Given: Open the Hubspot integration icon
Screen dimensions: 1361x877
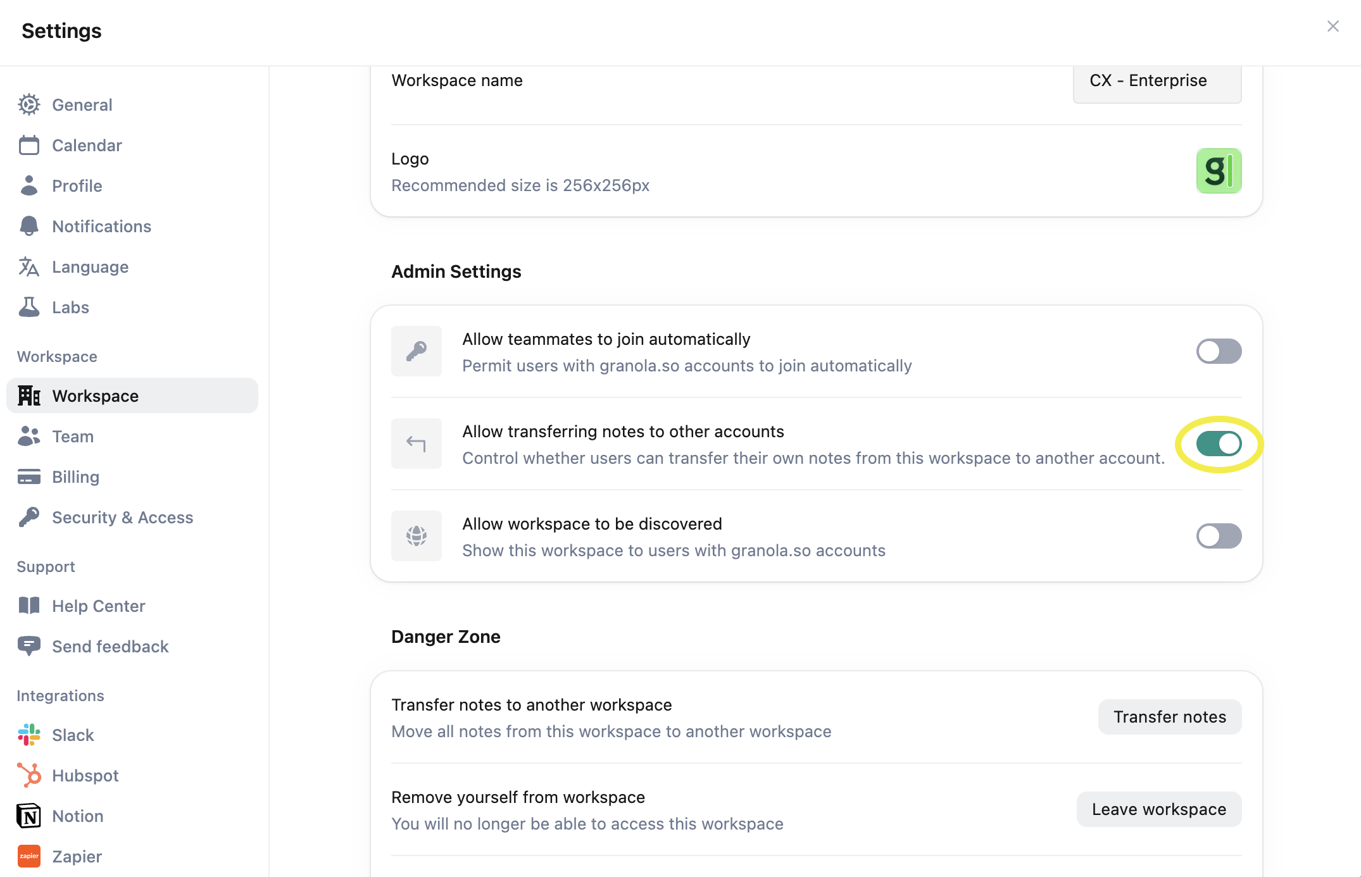Looking at the screenshot, I should click(29, 775).
